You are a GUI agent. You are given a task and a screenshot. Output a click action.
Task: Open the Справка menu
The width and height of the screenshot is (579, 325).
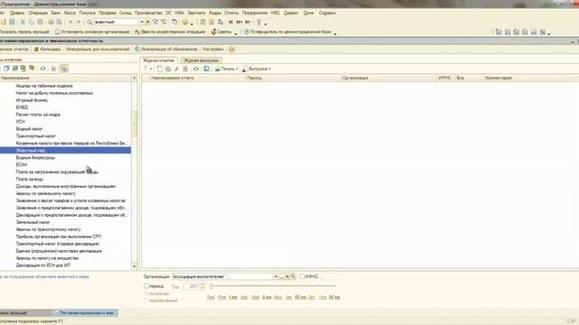[327, 13]
